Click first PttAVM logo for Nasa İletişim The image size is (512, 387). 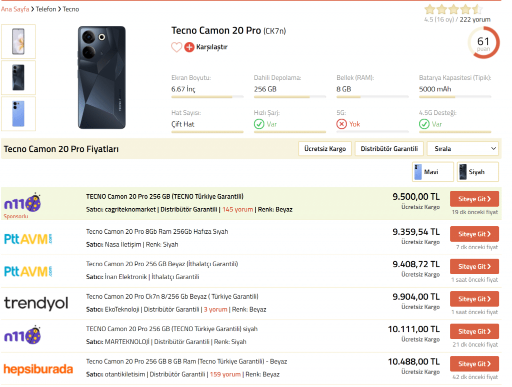(28, 239)
